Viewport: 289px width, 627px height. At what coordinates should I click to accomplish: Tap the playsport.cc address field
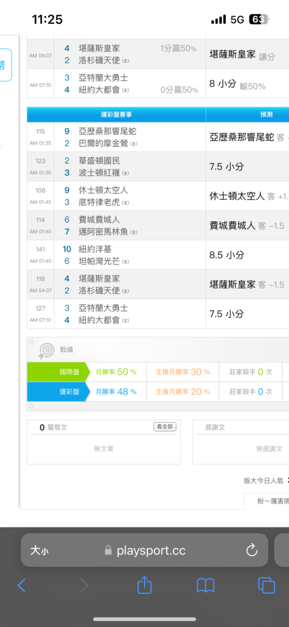[144, 551]
